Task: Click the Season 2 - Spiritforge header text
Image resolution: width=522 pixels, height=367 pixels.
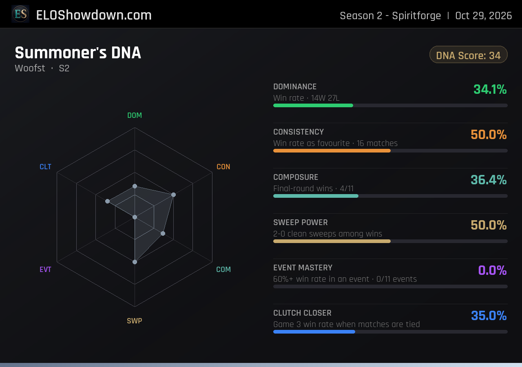Action: (x=390, y=15)
